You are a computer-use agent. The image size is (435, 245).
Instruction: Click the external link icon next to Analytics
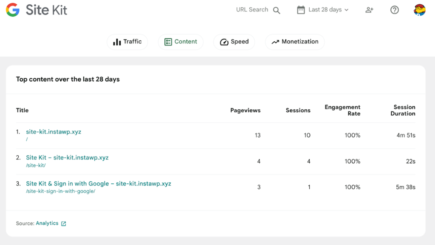click(64, 224)
